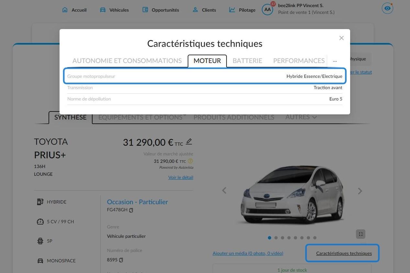Open fullscreen view of vehicle photo
Image resolution: width=410 pixels, height=273 pixels.
coord(360,234)
